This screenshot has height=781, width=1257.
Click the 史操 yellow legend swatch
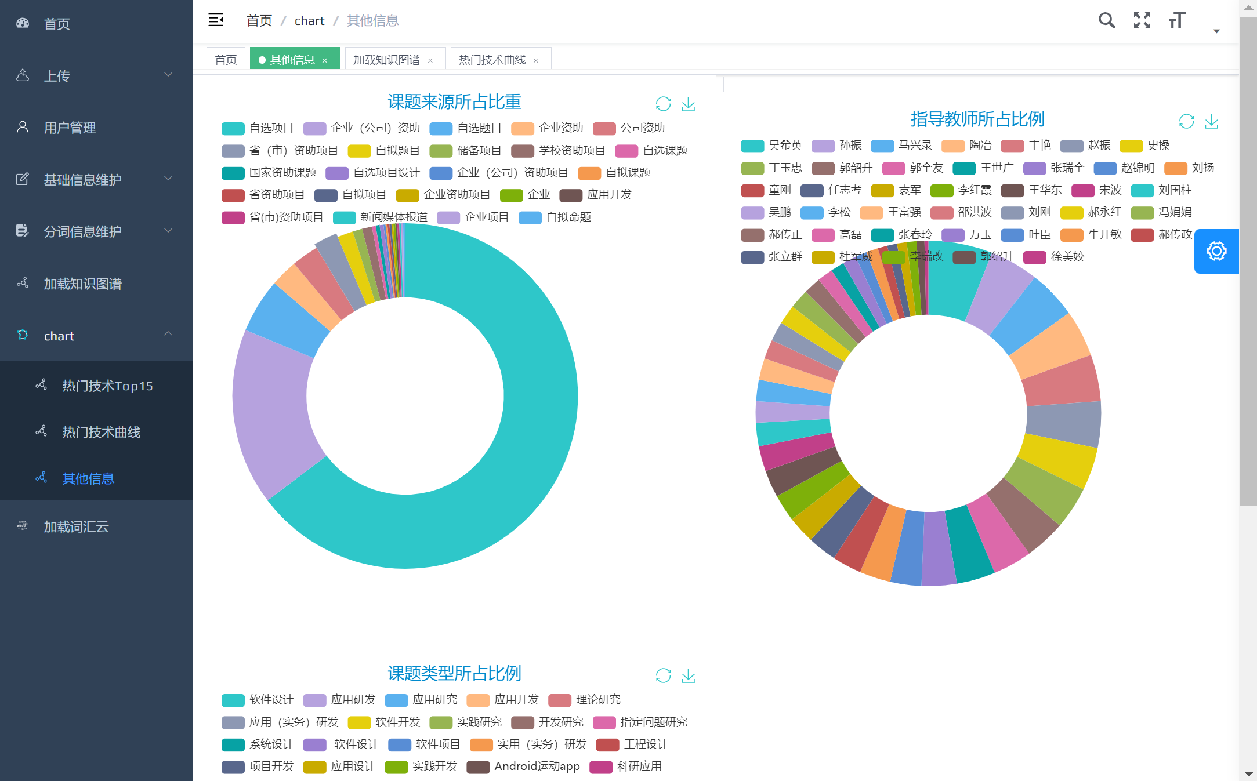pos(1131,146)
